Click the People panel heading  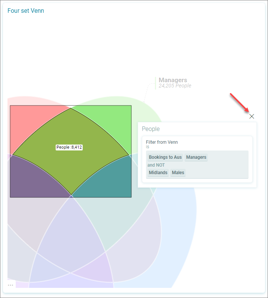pyautogui.click(x=151, y=129)
